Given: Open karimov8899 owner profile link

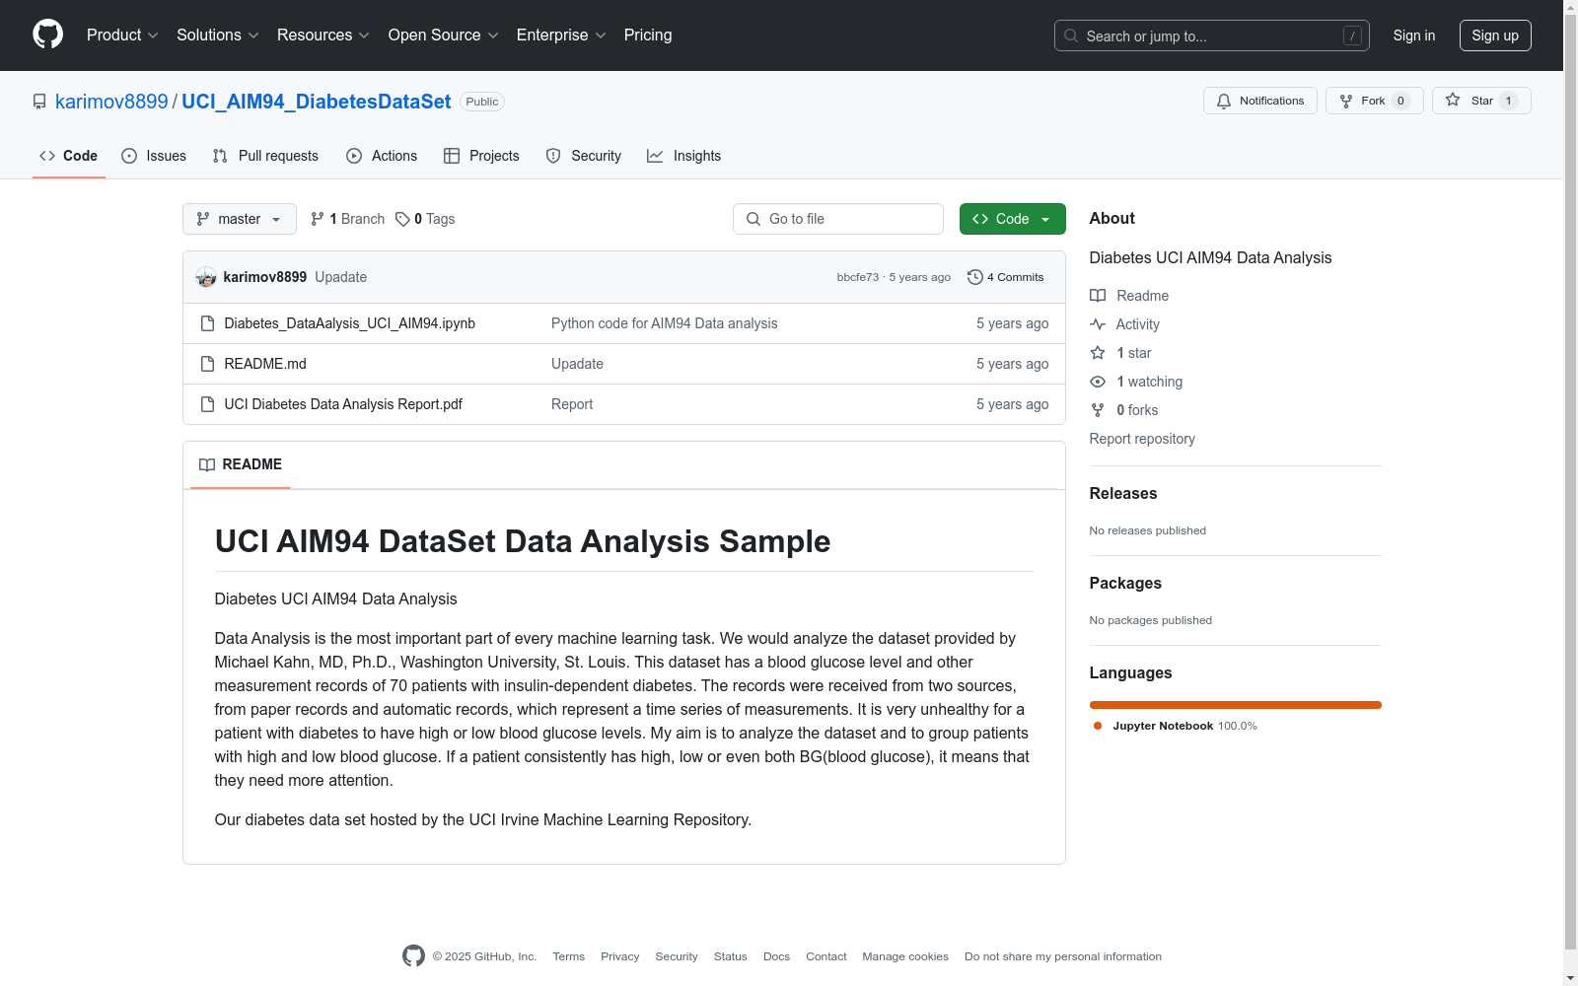Looking at the screenshot, I should [111, 102].
